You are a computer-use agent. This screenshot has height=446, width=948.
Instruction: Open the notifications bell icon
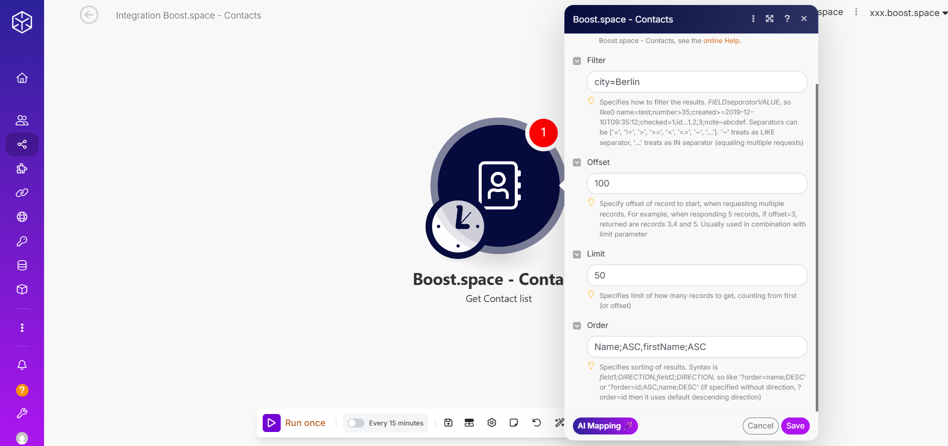coord(22,365)
